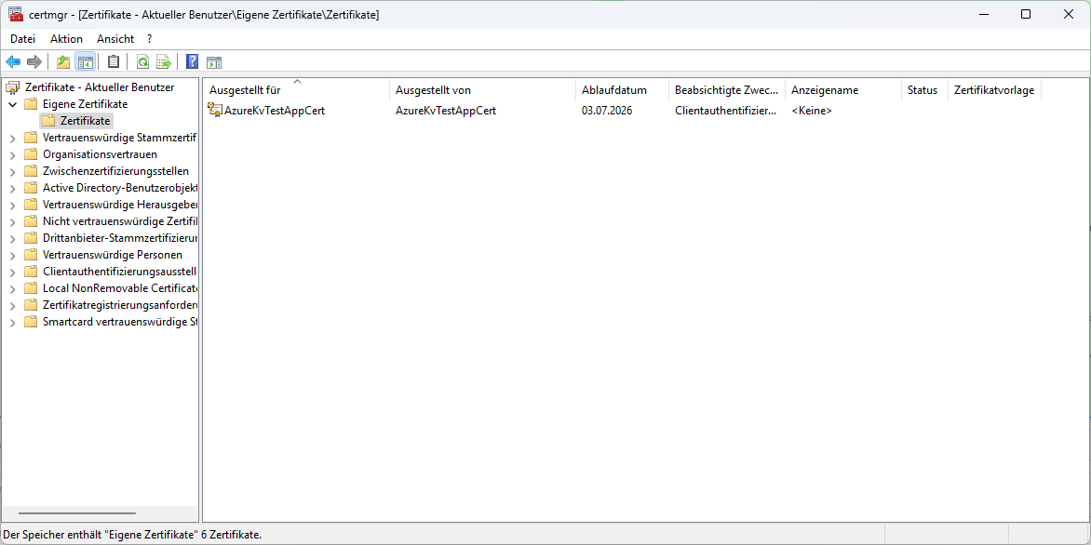Click the clipboard icon in toolbar
This screenshot has height=545, width=1091.
click(x=114, y=62)
